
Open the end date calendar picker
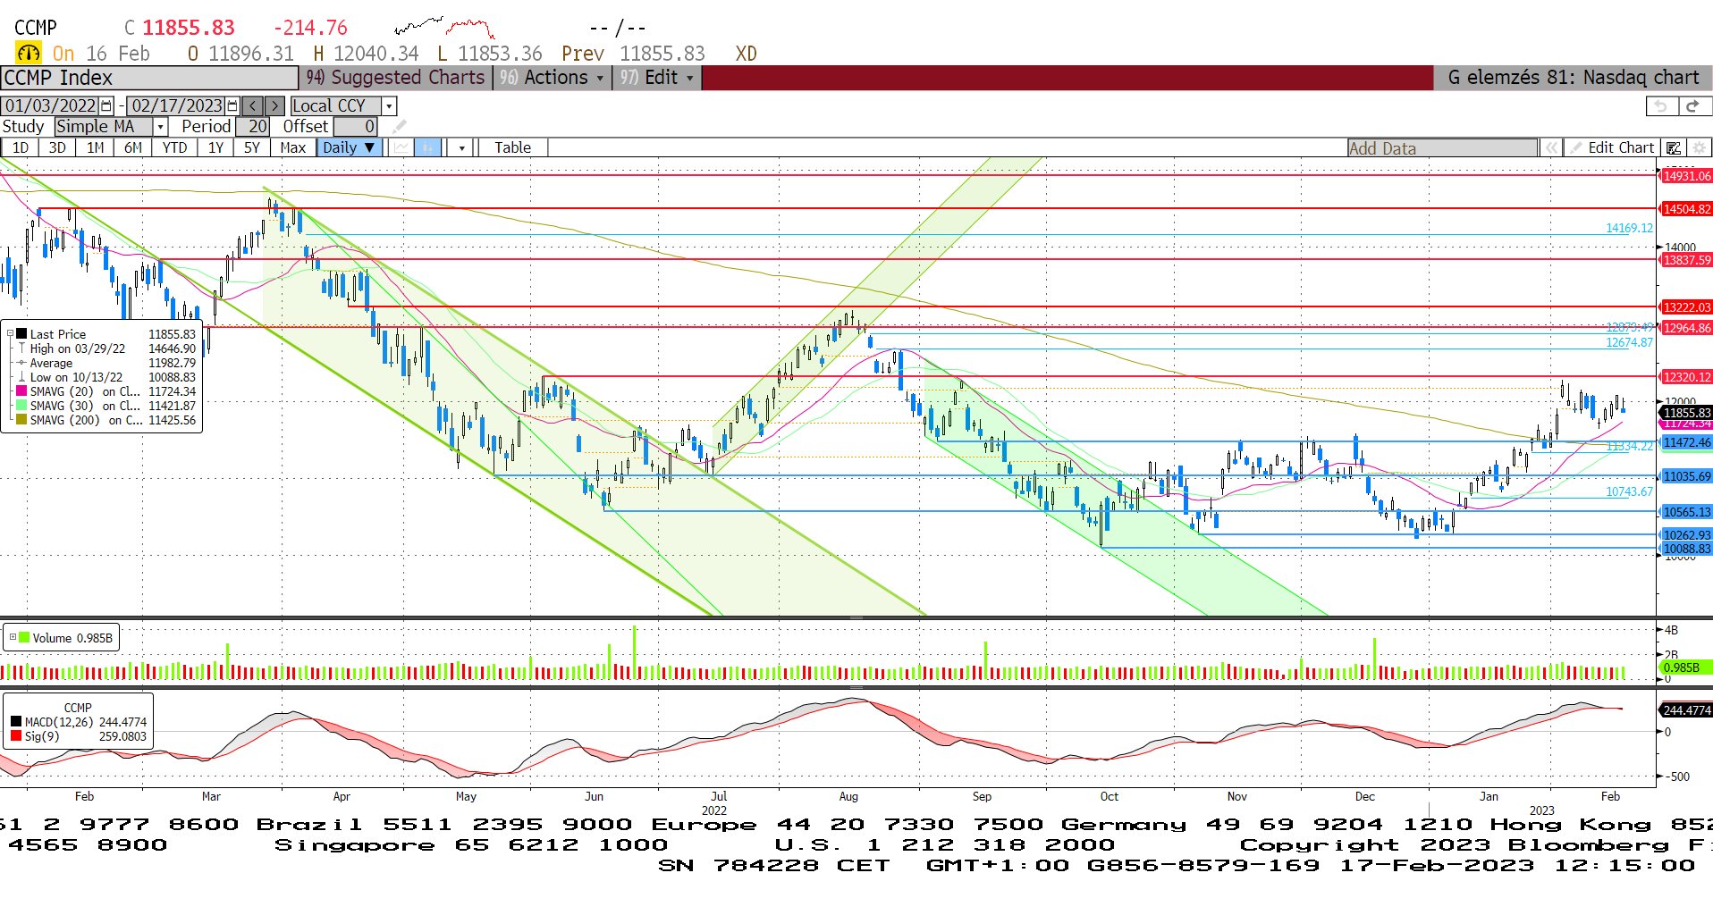click(232, 105)
